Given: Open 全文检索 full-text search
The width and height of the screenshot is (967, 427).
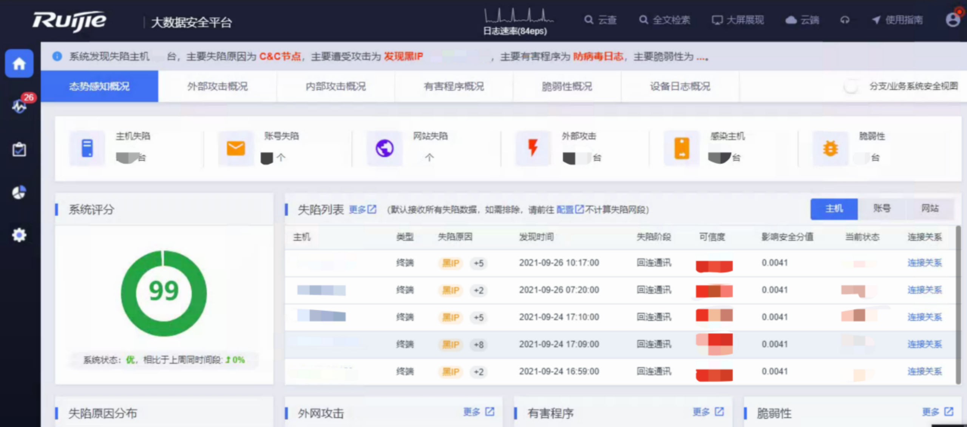Looking at the screenshot, I should tap(664, 20).
